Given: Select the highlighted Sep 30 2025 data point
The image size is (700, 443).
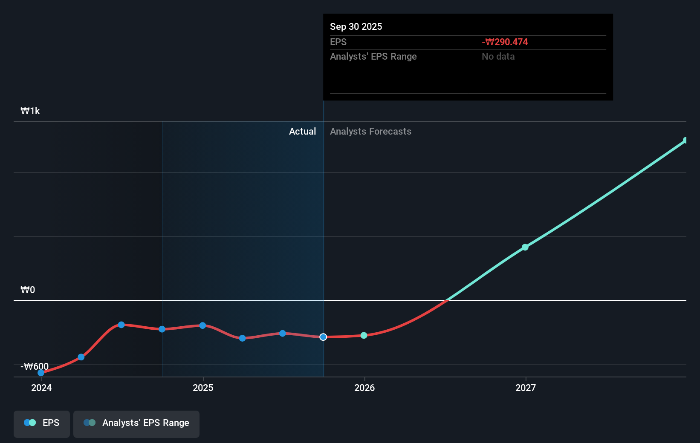Looking at the screenshot, I should point(323,337).
